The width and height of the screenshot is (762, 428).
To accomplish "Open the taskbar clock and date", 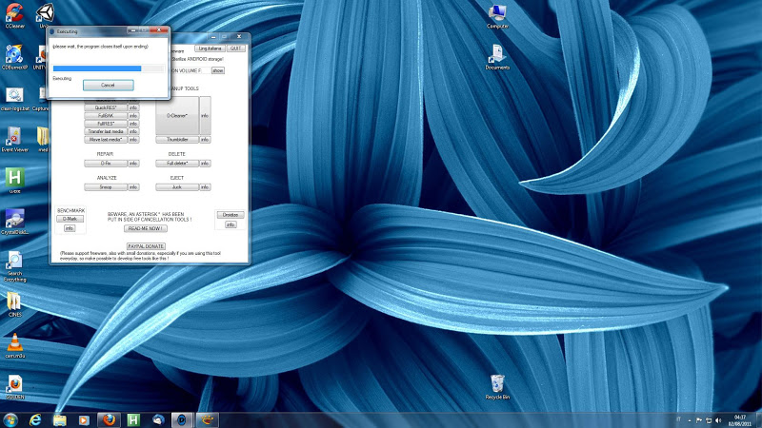I will coord(740,418).
